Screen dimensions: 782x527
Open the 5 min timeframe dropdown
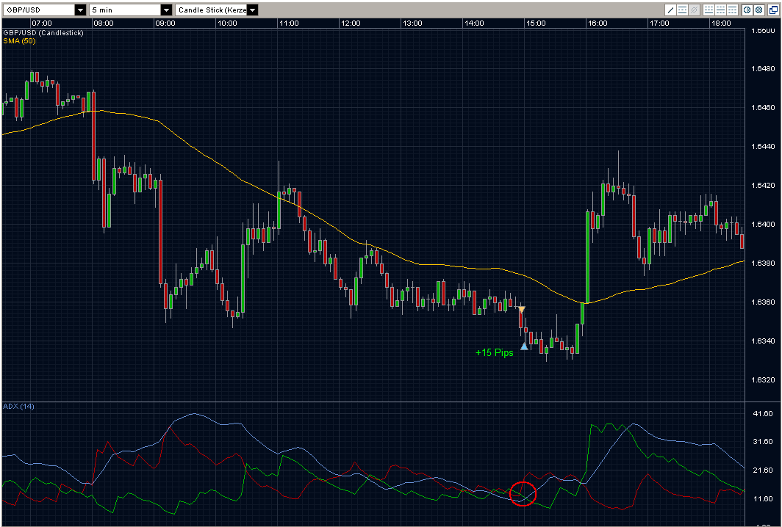tap(167, 10)
